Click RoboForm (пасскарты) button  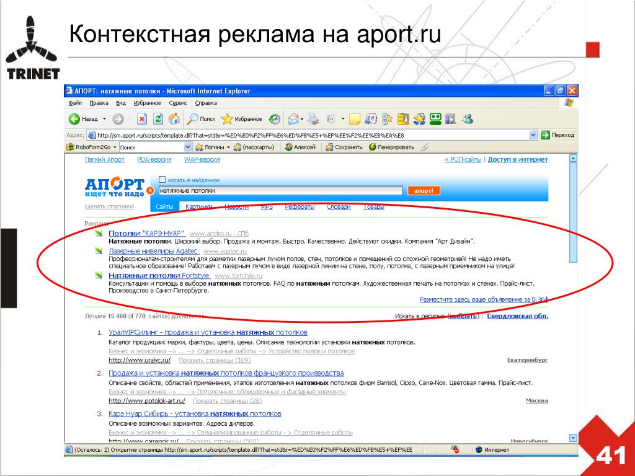pyautogui.click(x=254, y=148)
